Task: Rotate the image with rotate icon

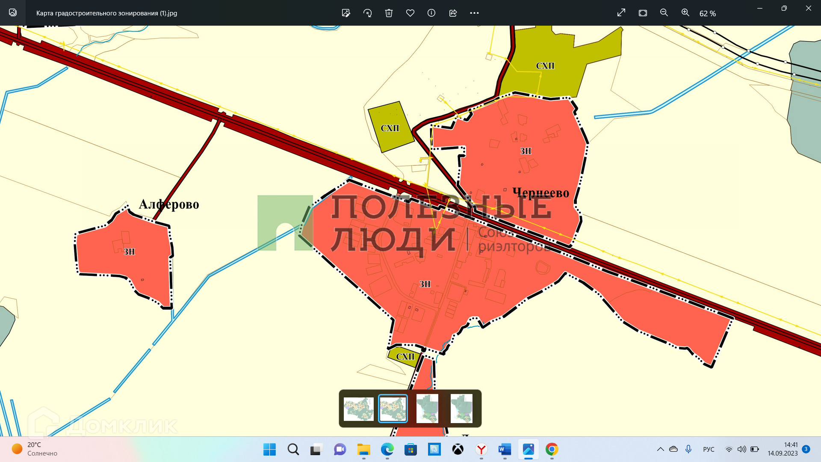Action: tap(367, 13)
